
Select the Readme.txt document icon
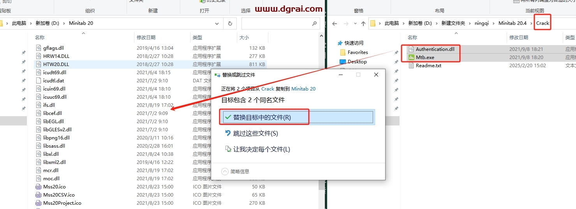click(x=411, y=65)
